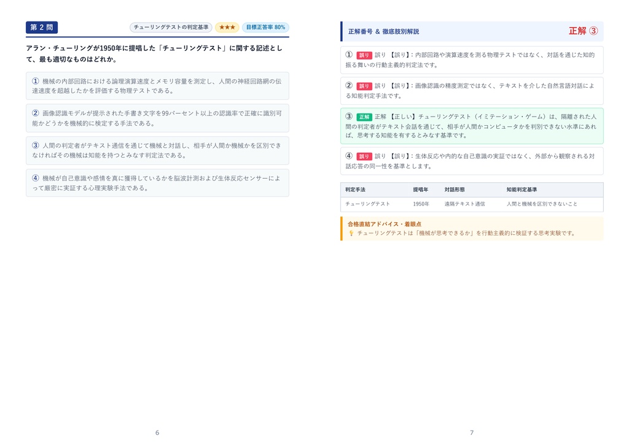Select answer option ③ about 人間の判定者
Screen dimensions: 629x446
coord(157,150)
